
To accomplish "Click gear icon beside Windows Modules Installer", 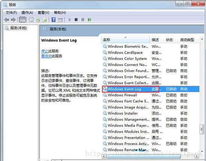I will [x=105, y=131].
